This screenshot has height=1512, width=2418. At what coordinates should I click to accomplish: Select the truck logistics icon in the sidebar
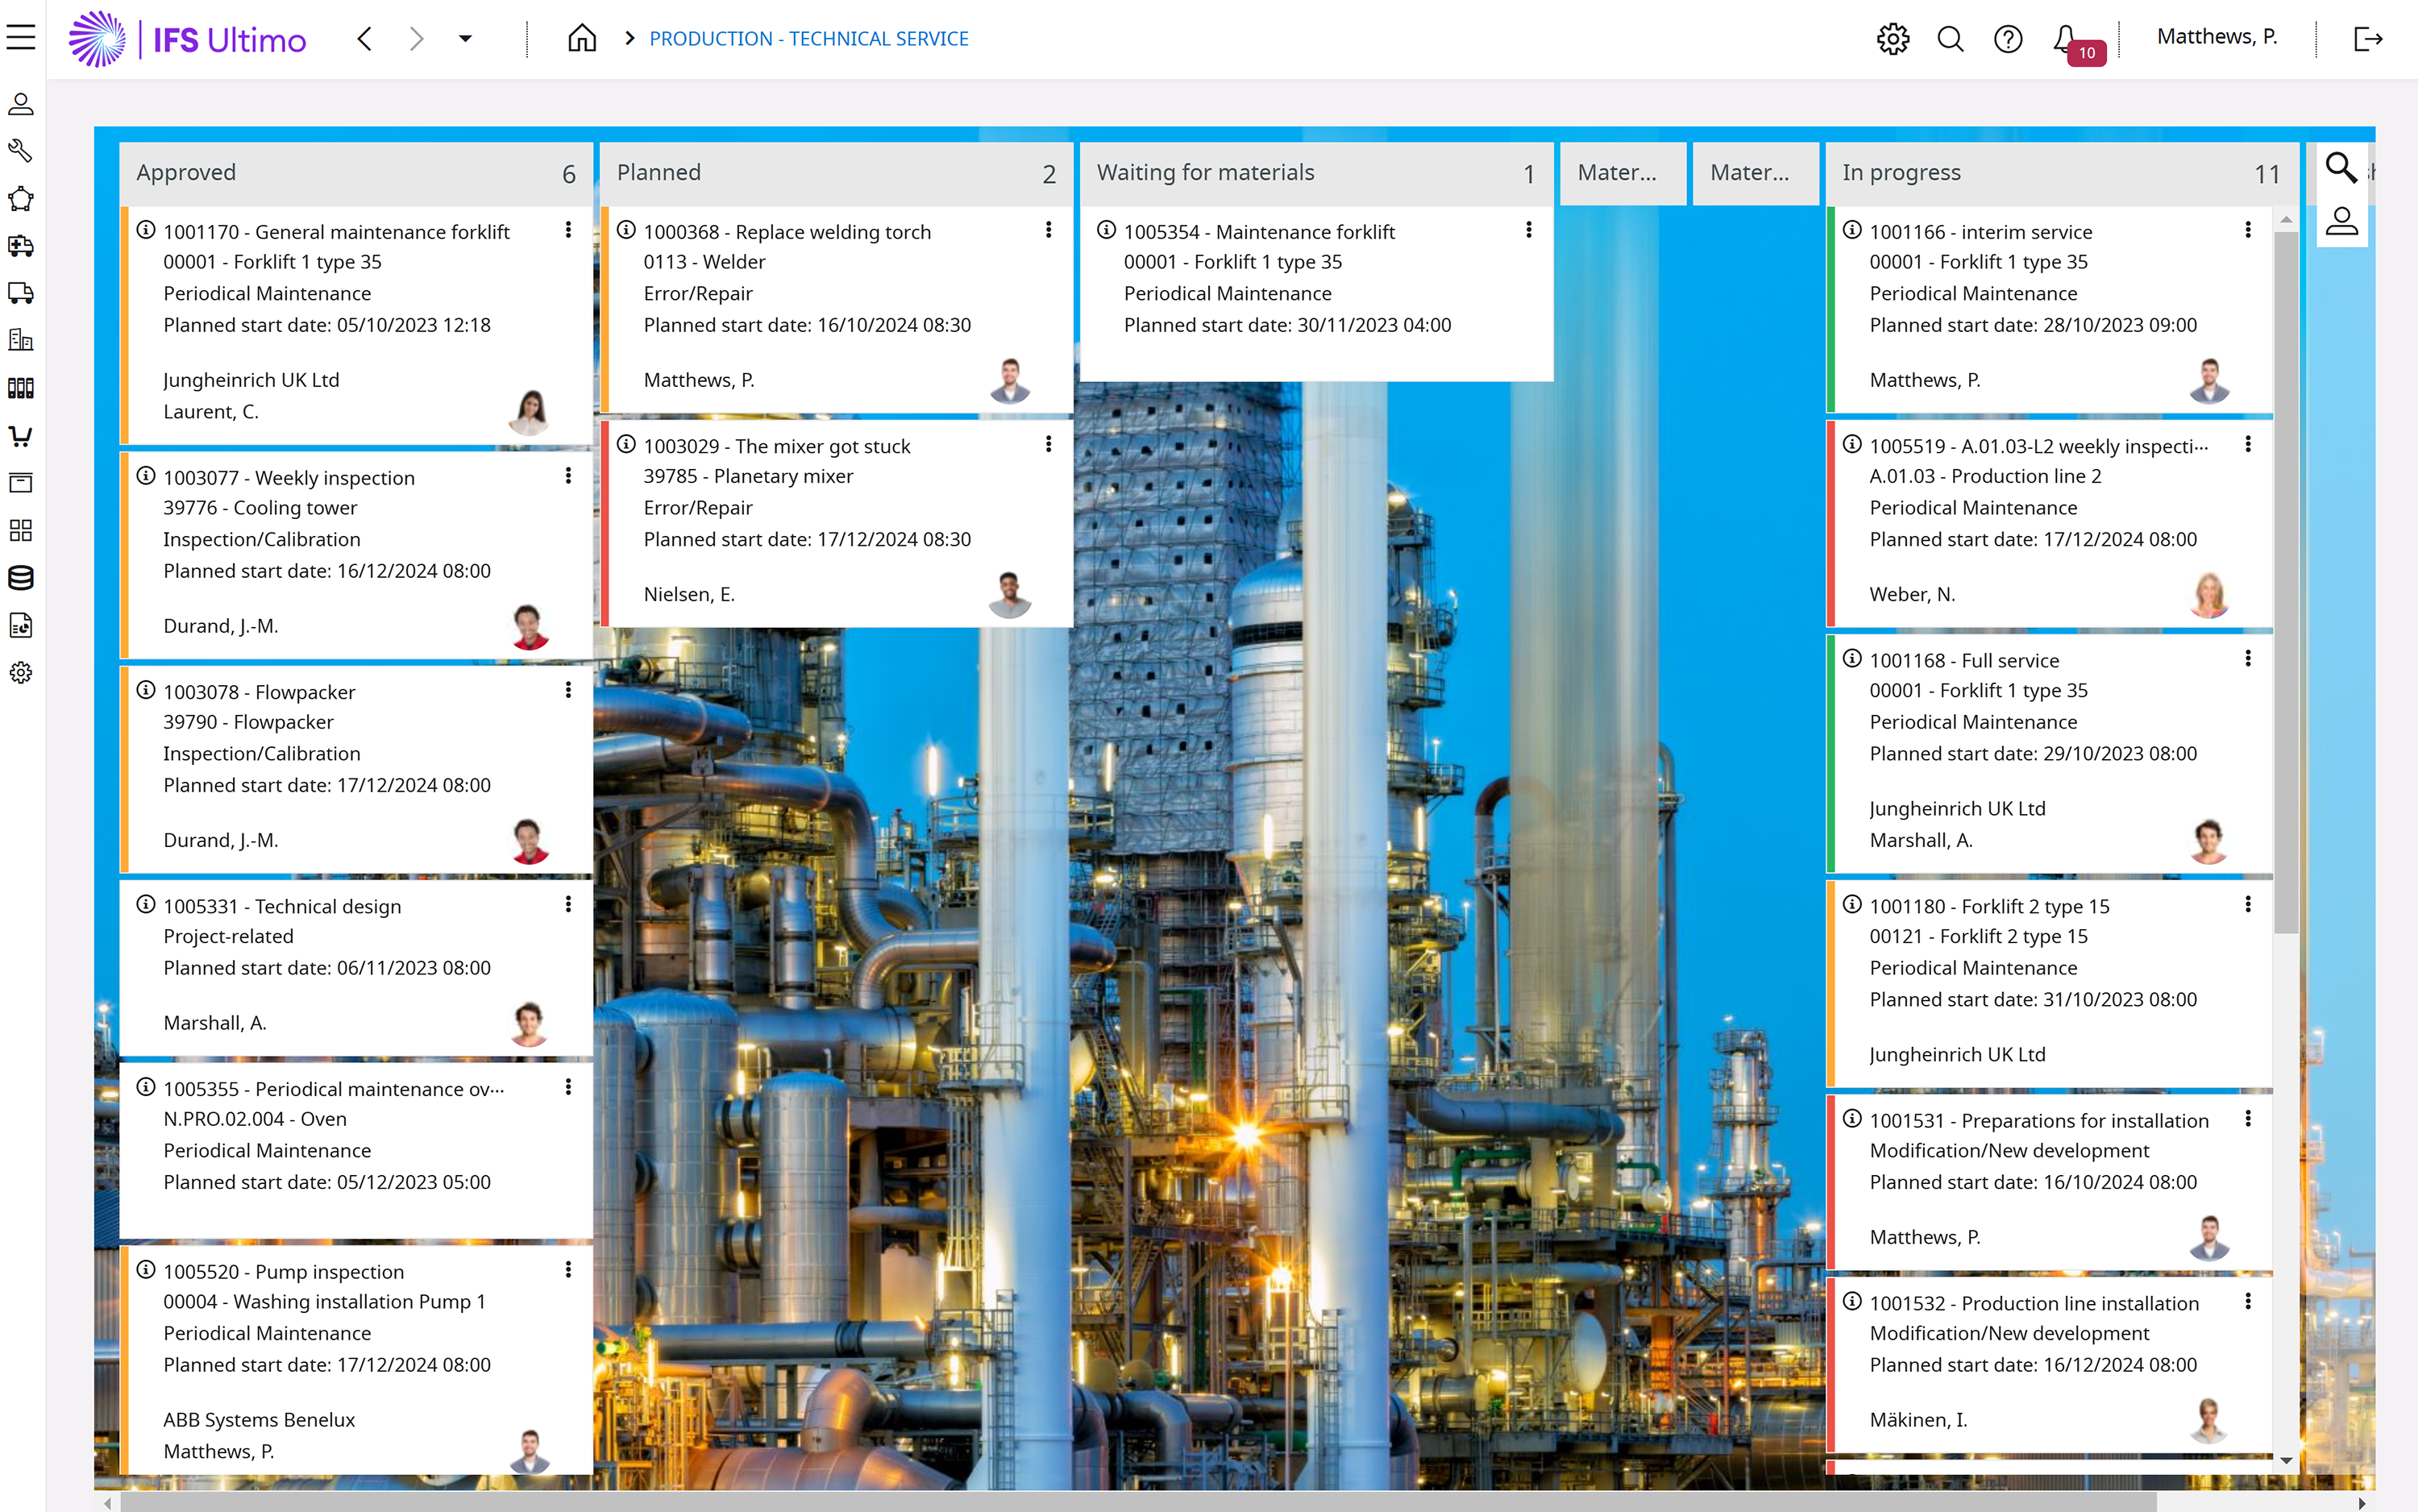coord(21,293)
